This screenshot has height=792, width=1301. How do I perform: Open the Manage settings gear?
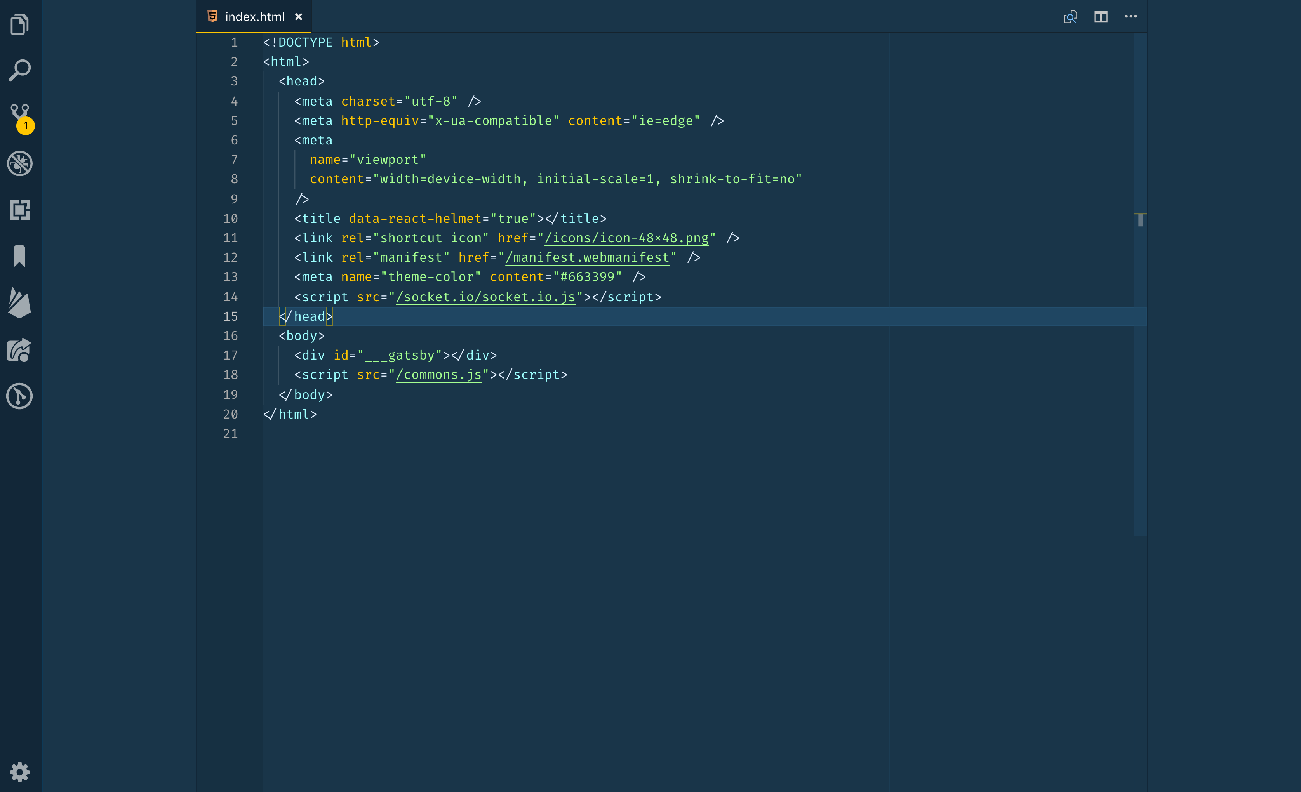point(19,772)
